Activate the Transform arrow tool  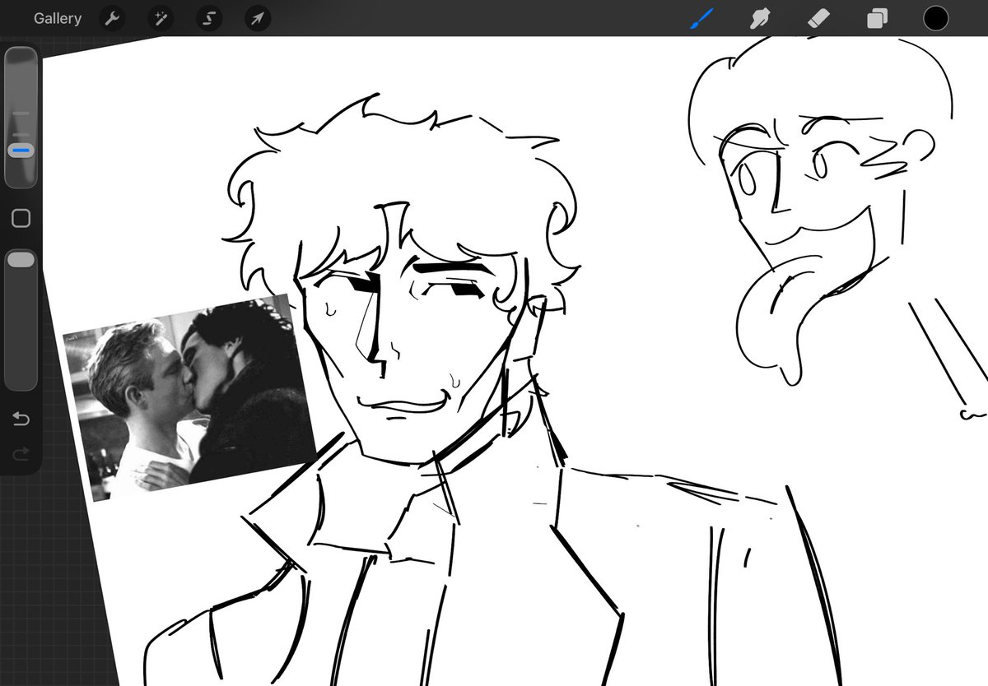coord(258,18)
